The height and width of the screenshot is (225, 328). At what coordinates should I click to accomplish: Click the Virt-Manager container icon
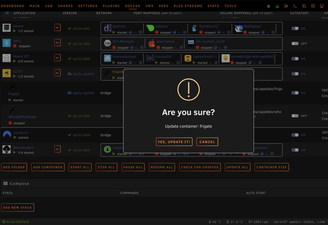coord(108,43)
